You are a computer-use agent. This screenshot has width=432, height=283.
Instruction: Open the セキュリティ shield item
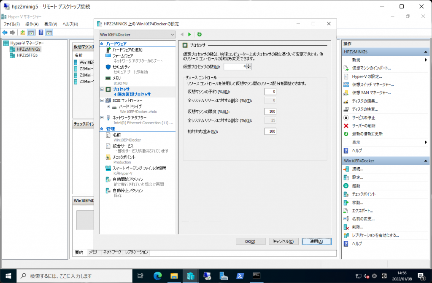point(121,67)
